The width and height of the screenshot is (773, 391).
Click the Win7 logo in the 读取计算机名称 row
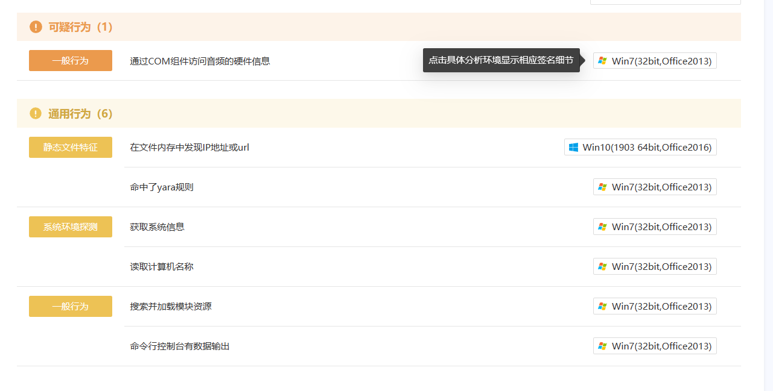(x=602, y=267)
